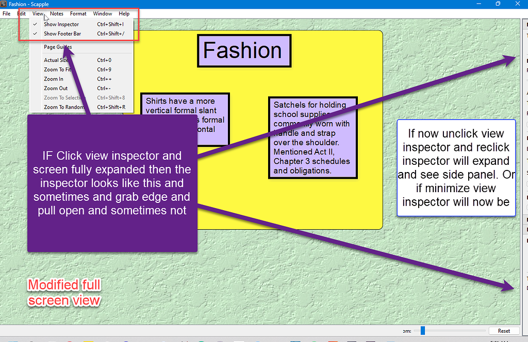Image resolution: width=528 pixels, height=342 pixels.
Task: Click the Reset button in the footer bar
Action: point(504,331)
